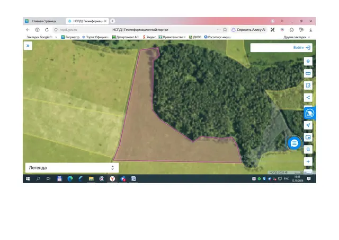Reload the current page
The width and height of the screenshot is (339, 240).
point(47,30)
